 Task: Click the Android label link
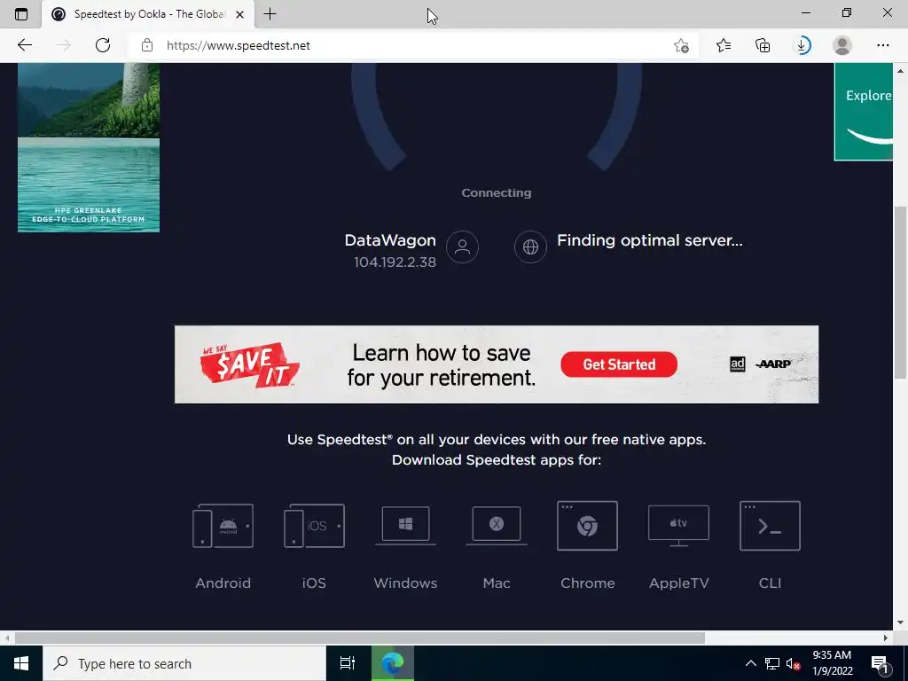223,583
